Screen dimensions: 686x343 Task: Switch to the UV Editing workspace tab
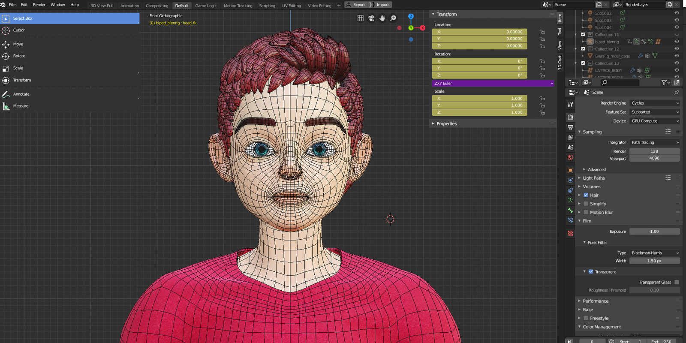(x=292, y=6)
